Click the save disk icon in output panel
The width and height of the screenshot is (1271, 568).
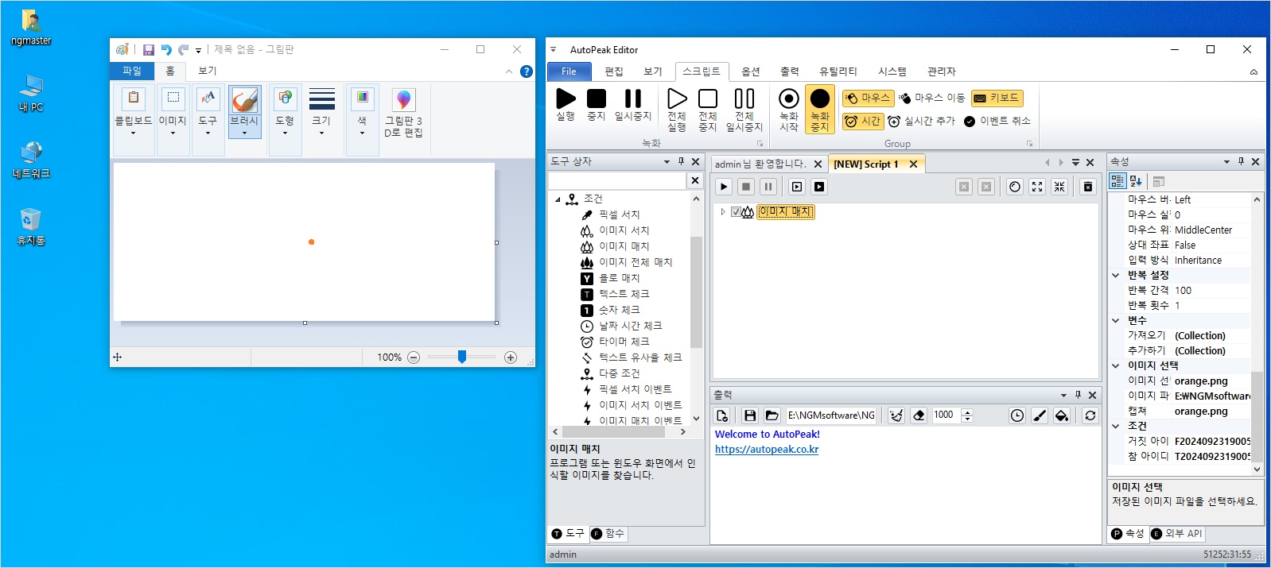(x=750, y=415)
